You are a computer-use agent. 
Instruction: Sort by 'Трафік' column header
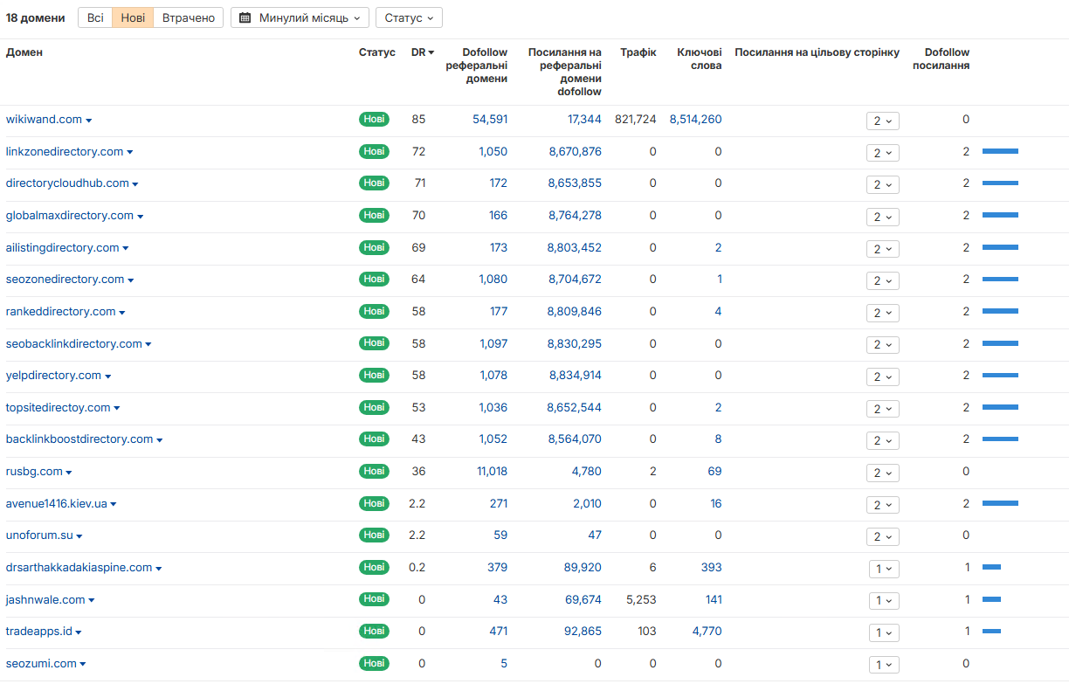click(x=638, y=52)
